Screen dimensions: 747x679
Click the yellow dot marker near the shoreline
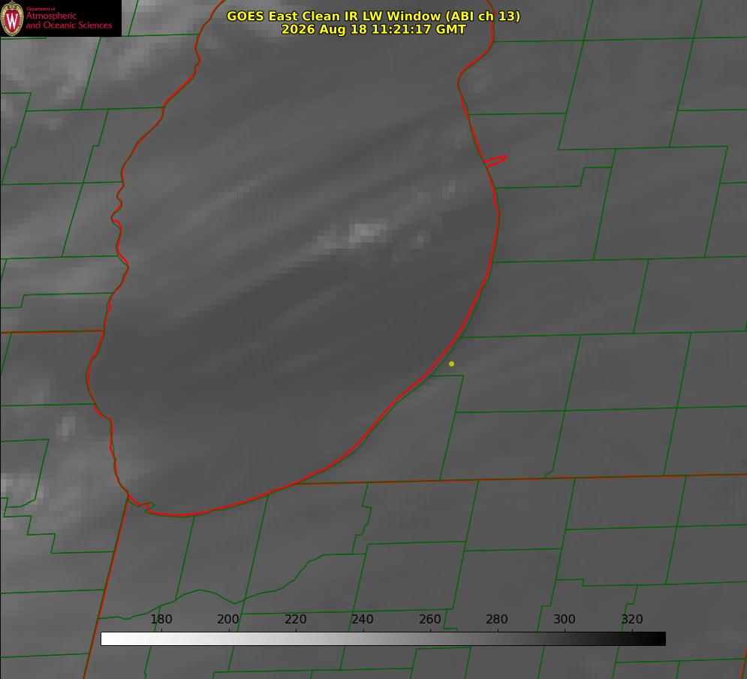451,364
